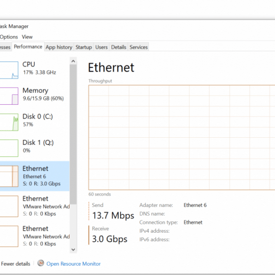Click the sidebar scroll down arrow
This screenshot has width=275, height=275.
tap(73, 250)
